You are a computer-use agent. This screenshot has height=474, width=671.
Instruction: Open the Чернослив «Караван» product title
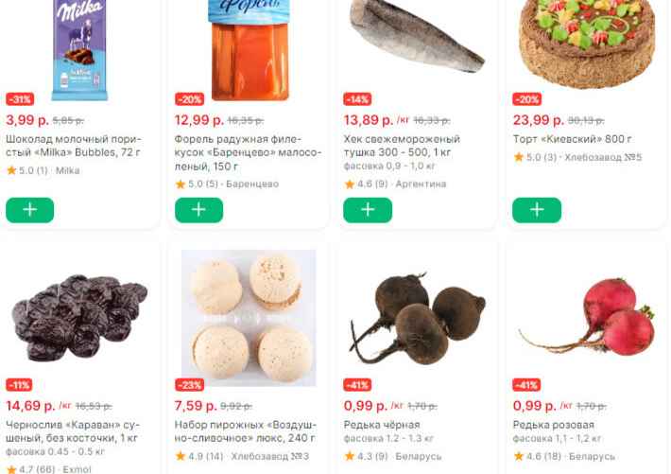pyautogui.click(x=73, y=431)
